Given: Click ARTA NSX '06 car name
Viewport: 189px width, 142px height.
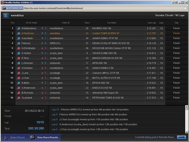Looking at the screenshot, I should 99,63.
